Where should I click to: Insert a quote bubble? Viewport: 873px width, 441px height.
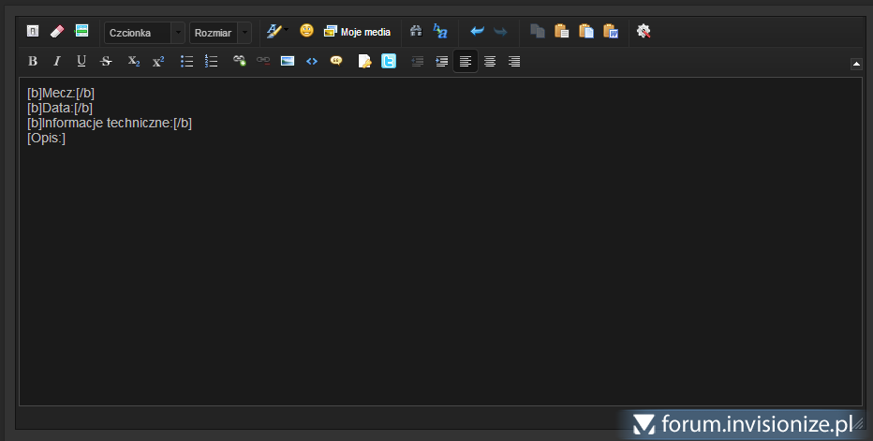(336, 62)
